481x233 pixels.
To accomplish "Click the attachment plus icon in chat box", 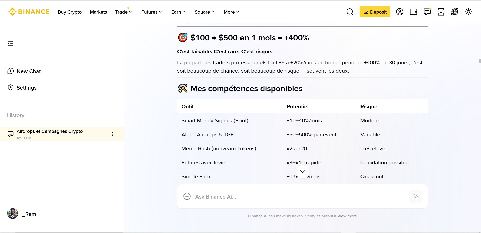I will [187, 196].
